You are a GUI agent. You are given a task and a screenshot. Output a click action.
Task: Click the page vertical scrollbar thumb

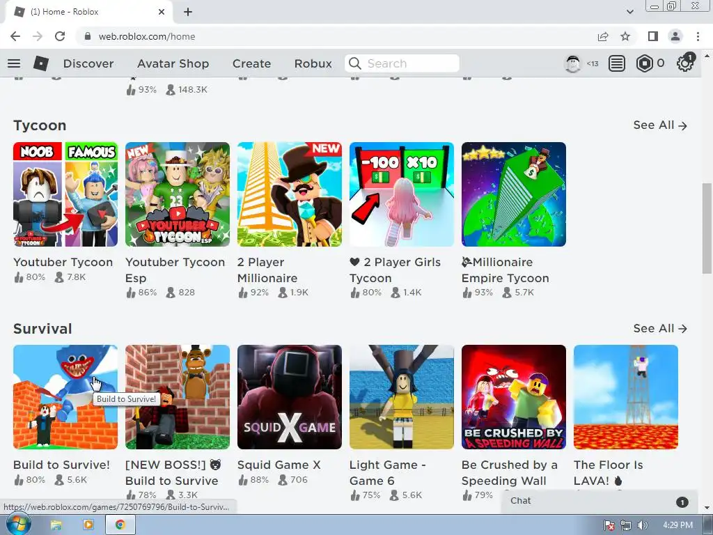[707, 228]
